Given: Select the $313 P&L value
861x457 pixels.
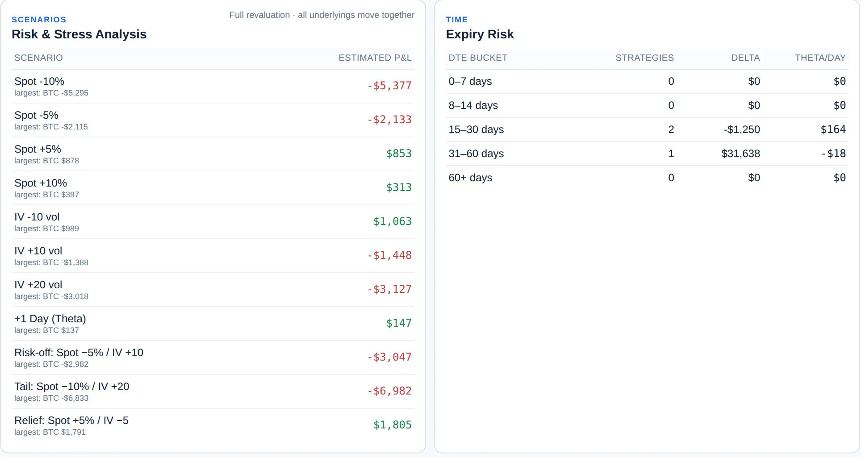Looking at the screenshot, I should pyautogui.click(x=399, y=187).
